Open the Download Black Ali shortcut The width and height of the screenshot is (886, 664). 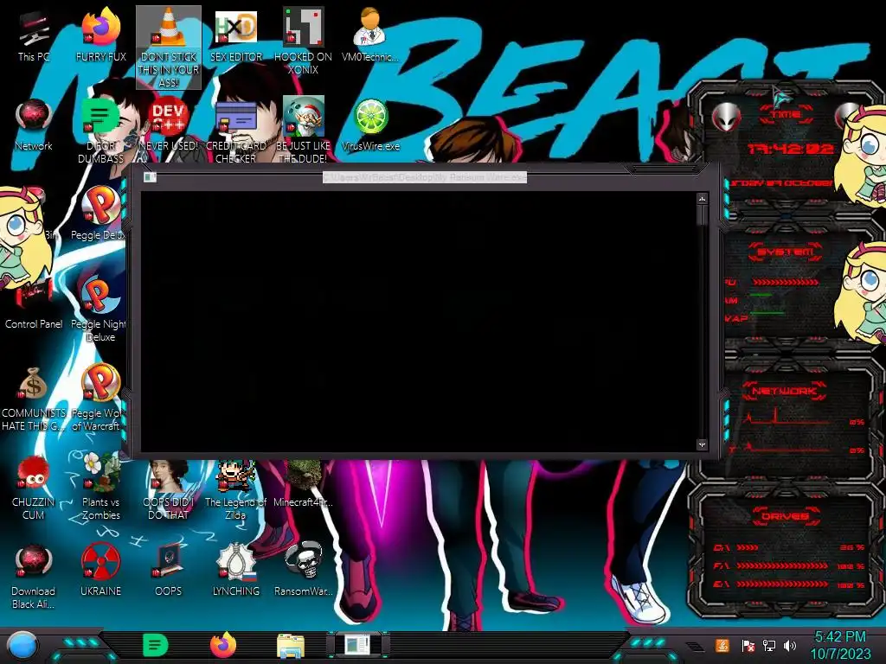pos(34,577)
